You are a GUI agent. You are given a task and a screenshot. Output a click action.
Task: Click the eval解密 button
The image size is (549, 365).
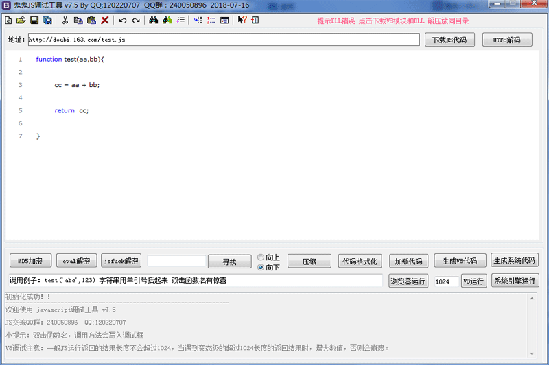pos(76,261)
